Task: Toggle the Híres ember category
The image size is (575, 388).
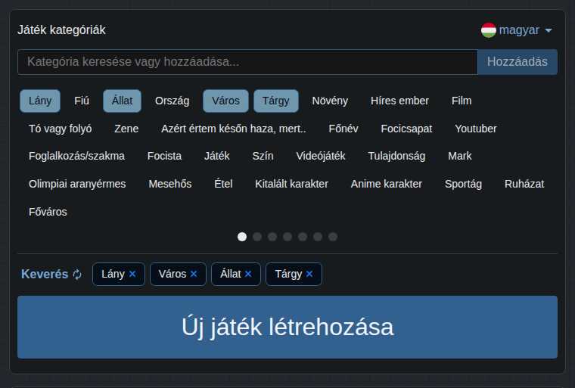Action: [x=399, y=101]
